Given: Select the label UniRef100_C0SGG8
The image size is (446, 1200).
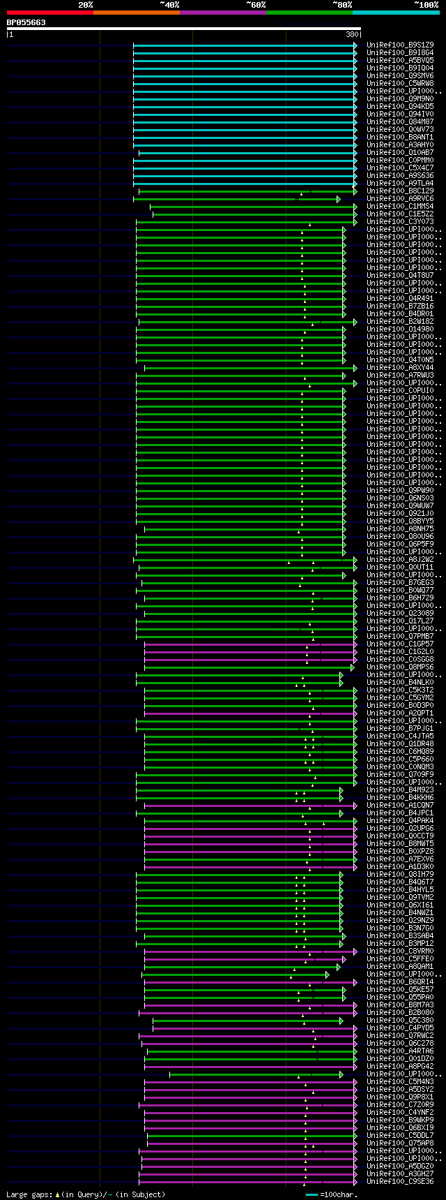Looking at the screenshot, I should coord(400,659).
